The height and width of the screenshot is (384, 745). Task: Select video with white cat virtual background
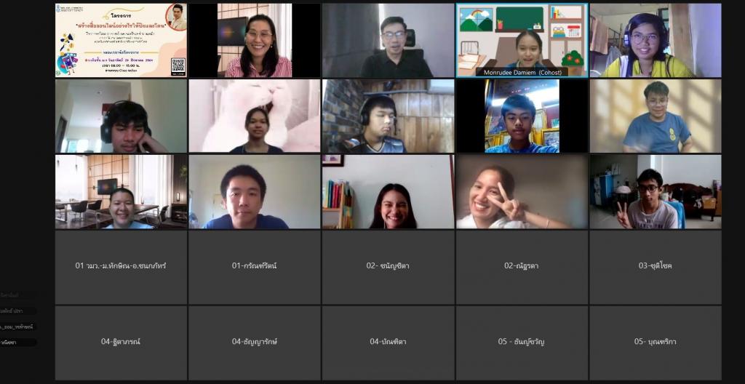coord(254,116)
